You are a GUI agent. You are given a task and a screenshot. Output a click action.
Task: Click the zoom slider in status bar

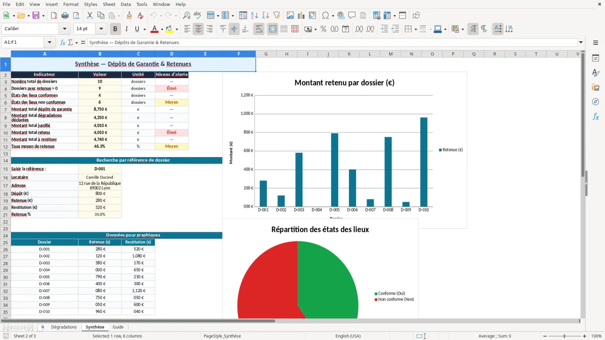point(565,336)
